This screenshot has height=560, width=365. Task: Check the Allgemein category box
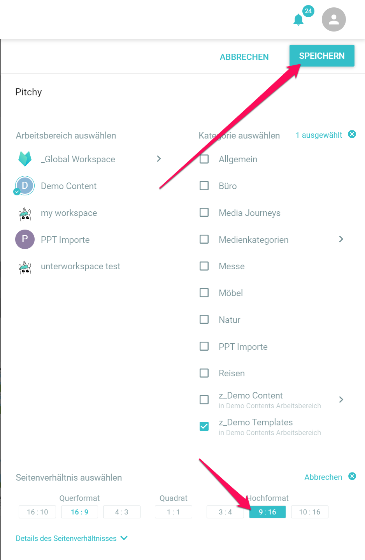pyautogui.click(x=204, y=159)
